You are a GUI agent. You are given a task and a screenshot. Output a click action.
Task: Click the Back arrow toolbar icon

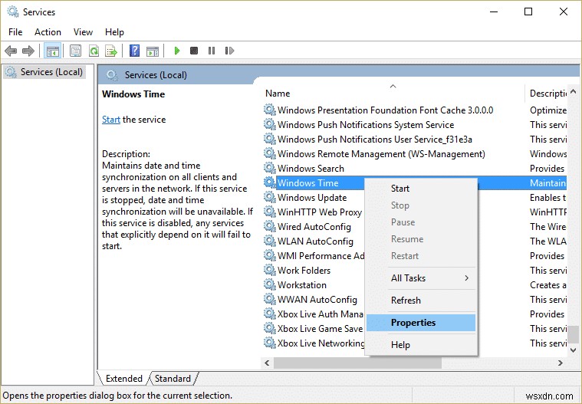(x=11, y=51)
